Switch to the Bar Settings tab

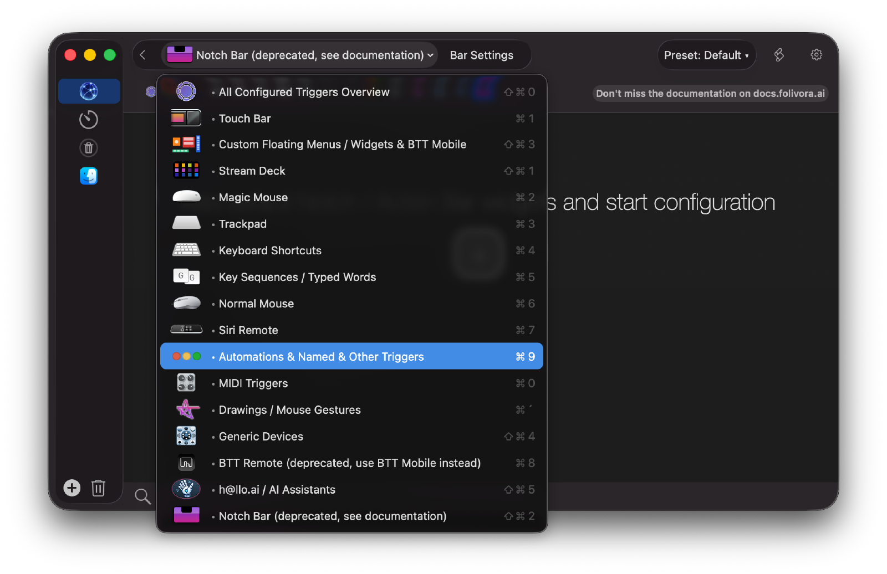click(x=481, y=55)
